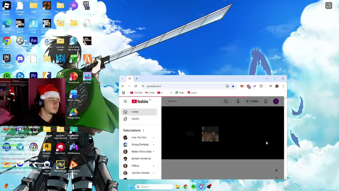Open the MetaMask fox extension
Screen dimensions: 339x191
(242, 86)
